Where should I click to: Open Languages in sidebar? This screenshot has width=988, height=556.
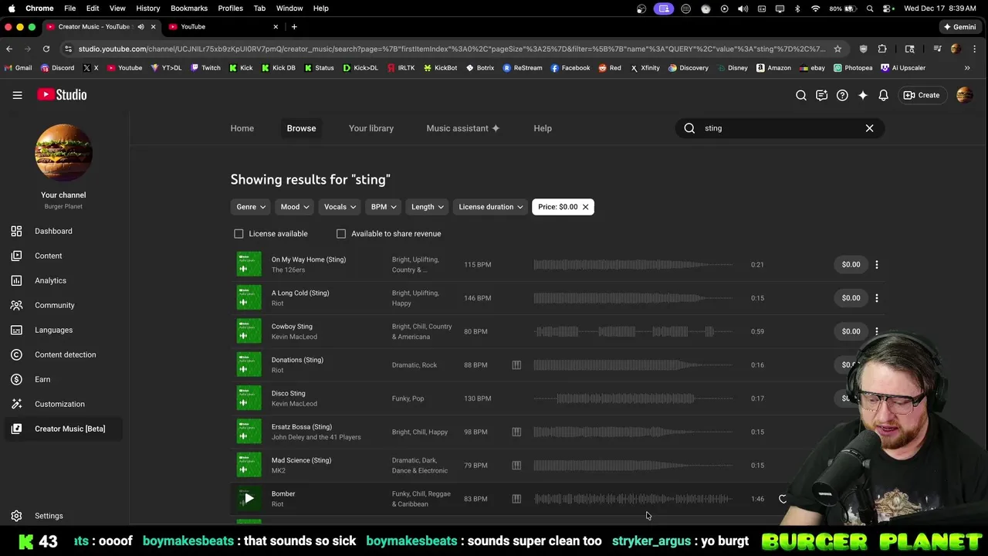tap(62, 330)
